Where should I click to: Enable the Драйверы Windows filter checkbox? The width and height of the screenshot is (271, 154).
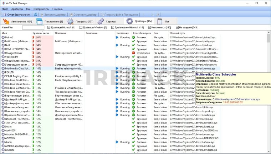pos(81,27)
